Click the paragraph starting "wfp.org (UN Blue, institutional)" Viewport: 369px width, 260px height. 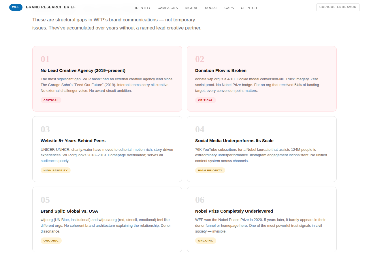click(105, 226)
